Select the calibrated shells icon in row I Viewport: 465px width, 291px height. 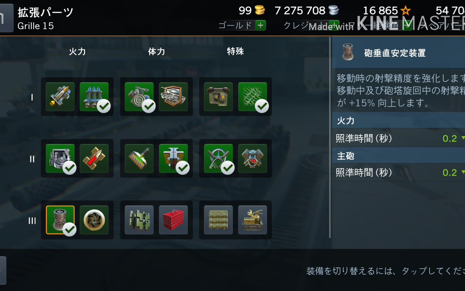coord(60,97)
